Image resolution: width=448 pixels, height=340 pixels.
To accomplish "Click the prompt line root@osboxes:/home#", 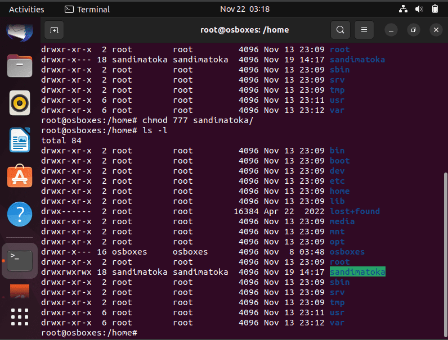I will [89, 333].
